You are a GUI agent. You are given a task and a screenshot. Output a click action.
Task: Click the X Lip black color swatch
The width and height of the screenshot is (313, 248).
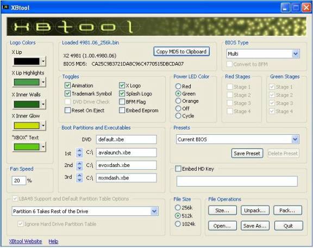(x=27, y=61)
